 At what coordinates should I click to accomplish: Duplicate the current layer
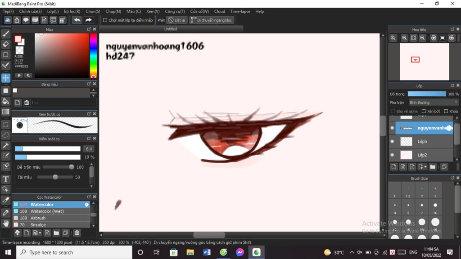444,167
